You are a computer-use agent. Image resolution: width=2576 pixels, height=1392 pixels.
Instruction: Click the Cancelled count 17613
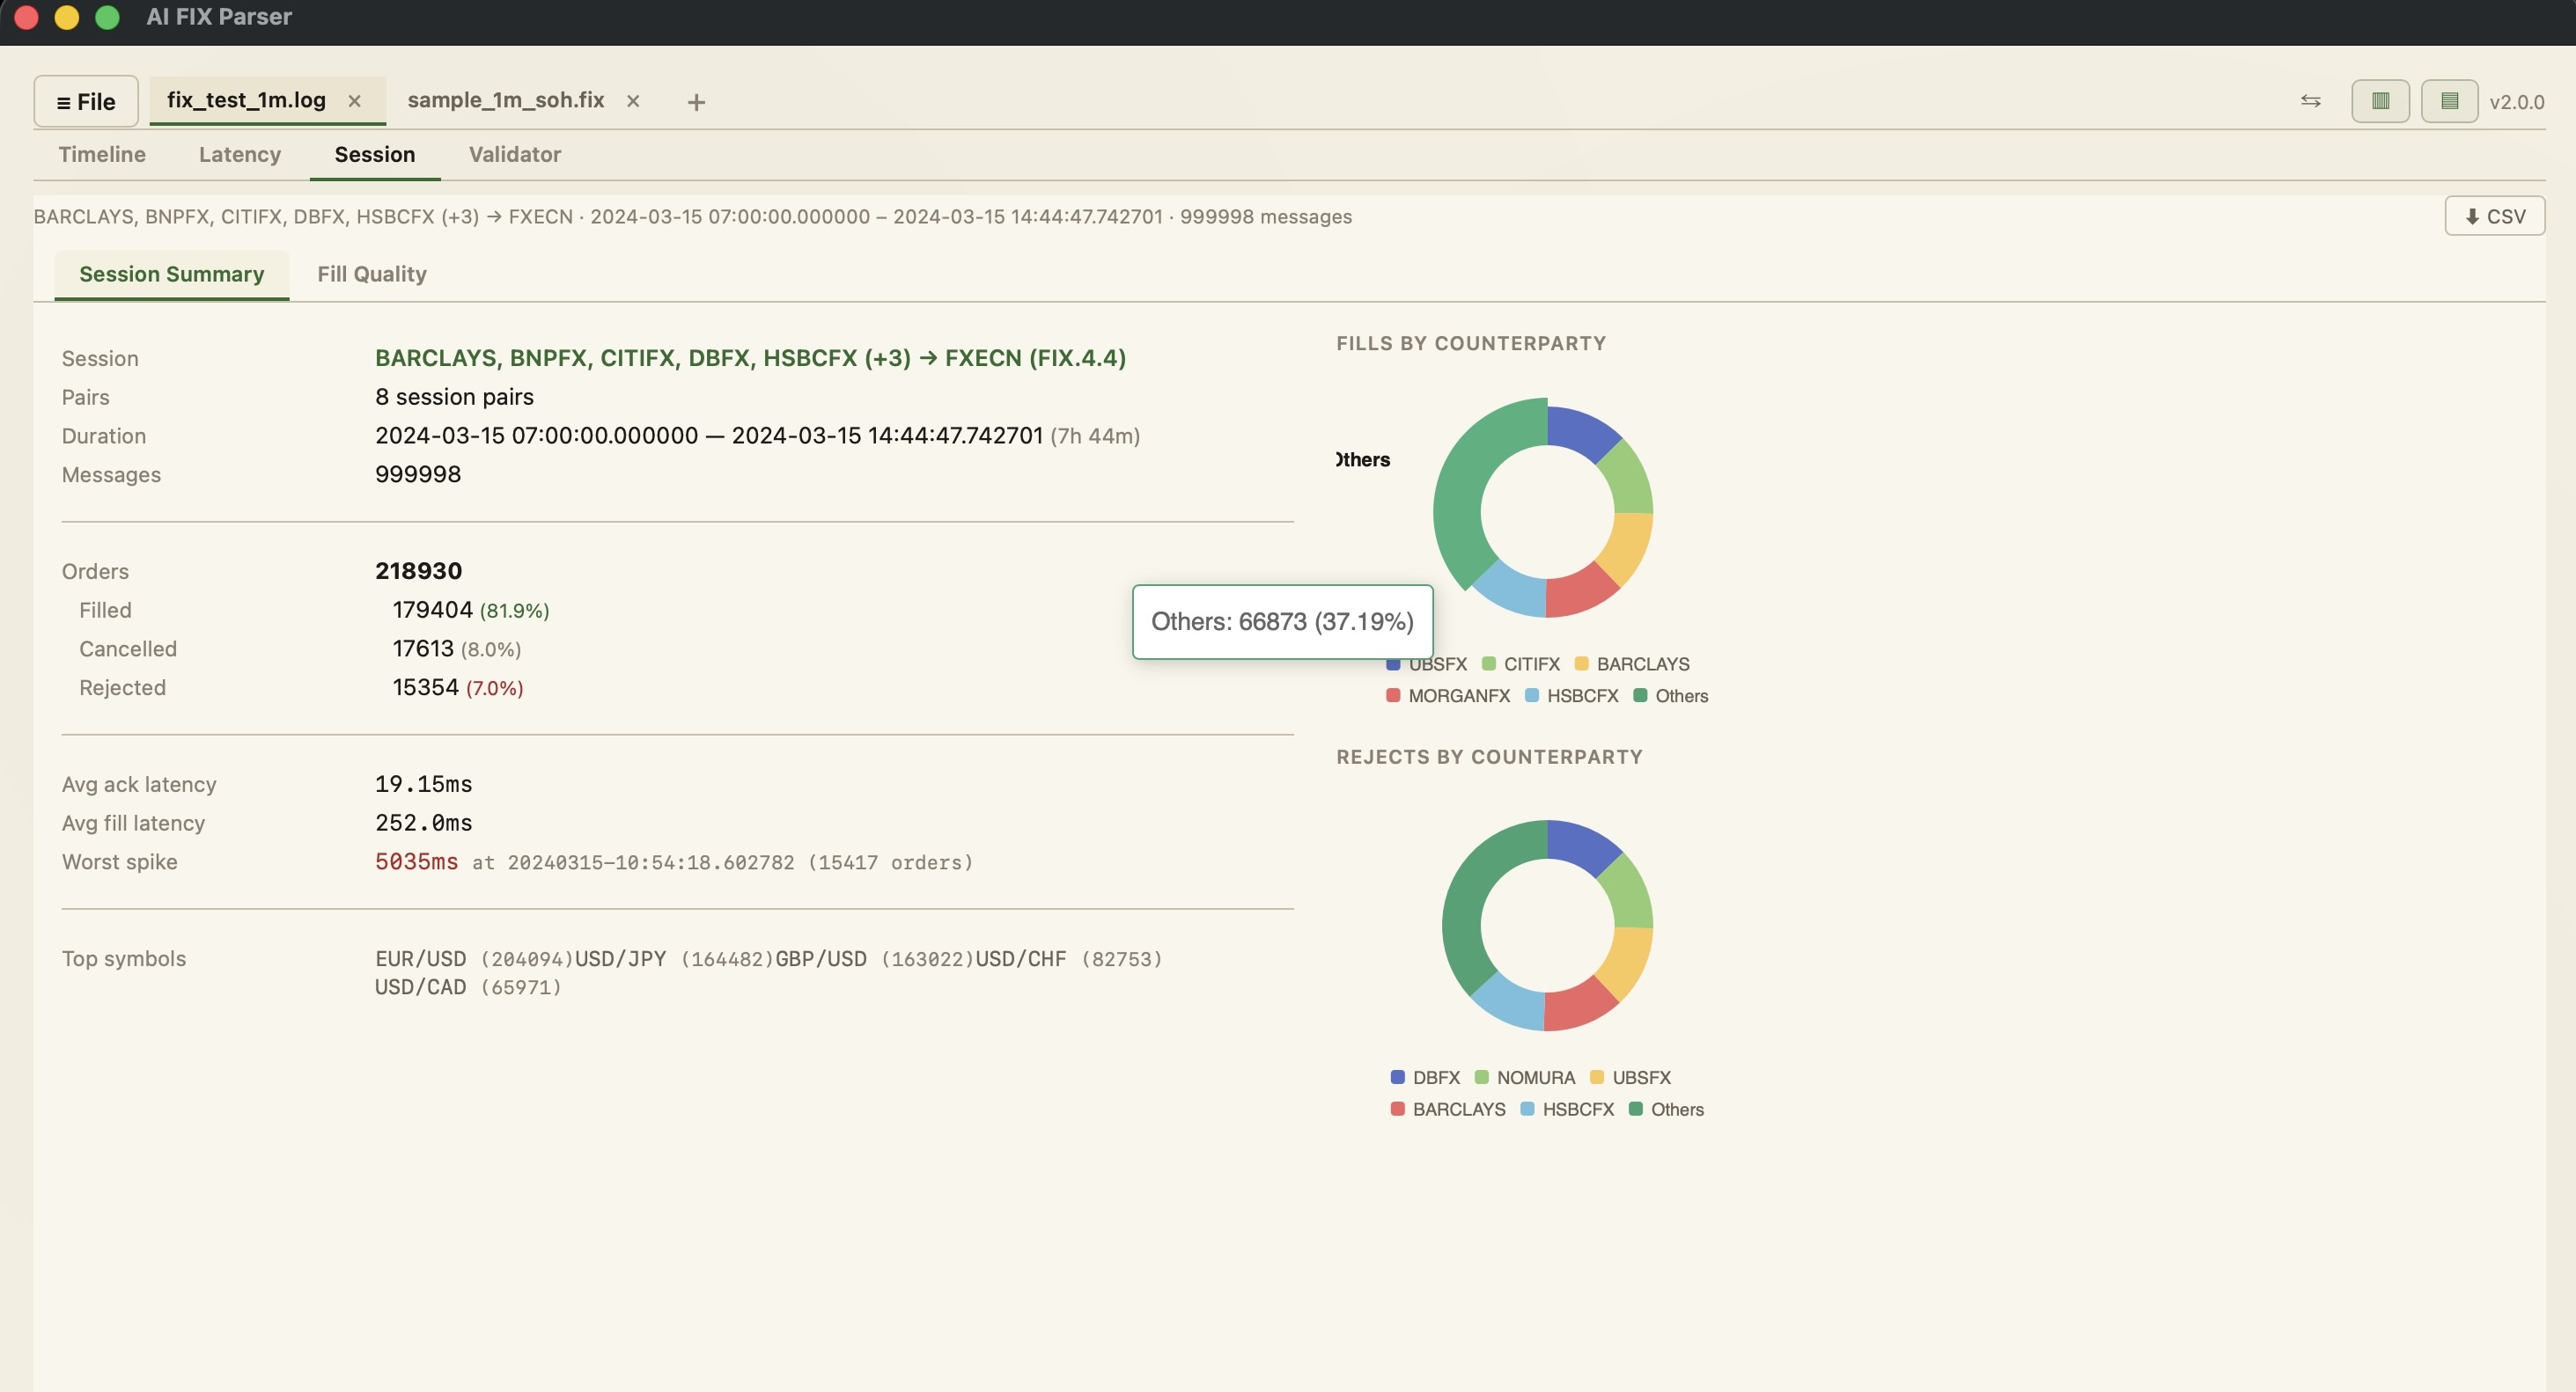(x=423, y=648)
